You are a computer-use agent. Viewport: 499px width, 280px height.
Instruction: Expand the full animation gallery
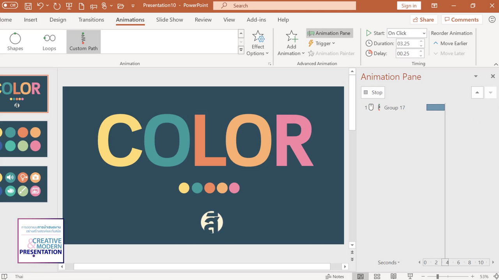241,50
